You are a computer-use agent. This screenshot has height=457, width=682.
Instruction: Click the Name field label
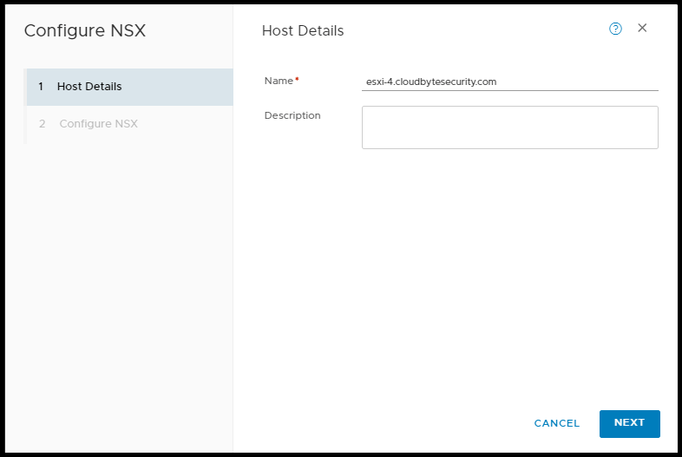tap(279, 81)
